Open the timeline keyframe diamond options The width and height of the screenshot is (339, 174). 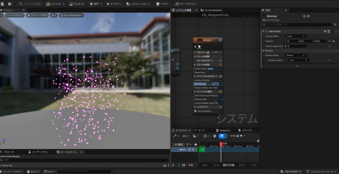pyautogui.click(x=206, y=136)
